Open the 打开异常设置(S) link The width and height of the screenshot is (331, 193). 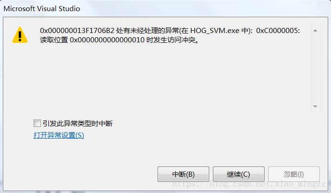click(59, 135)
